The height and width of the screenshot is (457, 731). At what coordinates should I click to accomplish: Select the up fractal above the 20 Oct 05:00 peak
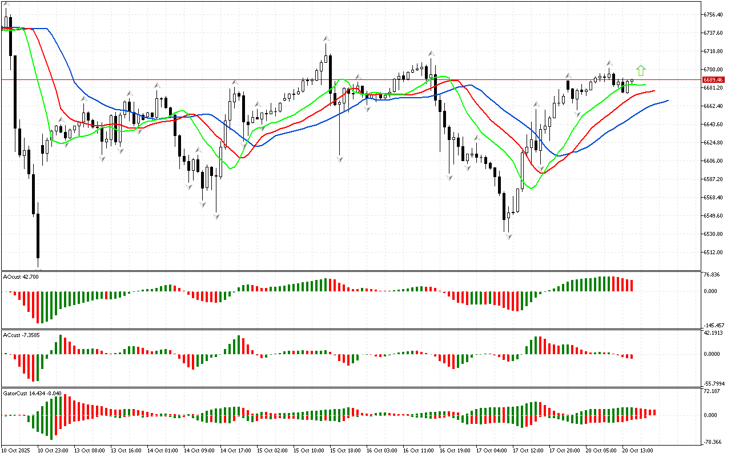point(609,63)
